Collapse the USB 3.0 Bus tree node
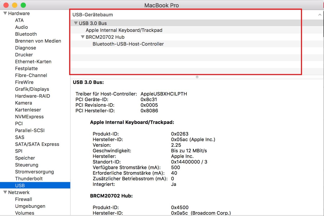Screen dimensions: 324x216 [x=76, y=23]
